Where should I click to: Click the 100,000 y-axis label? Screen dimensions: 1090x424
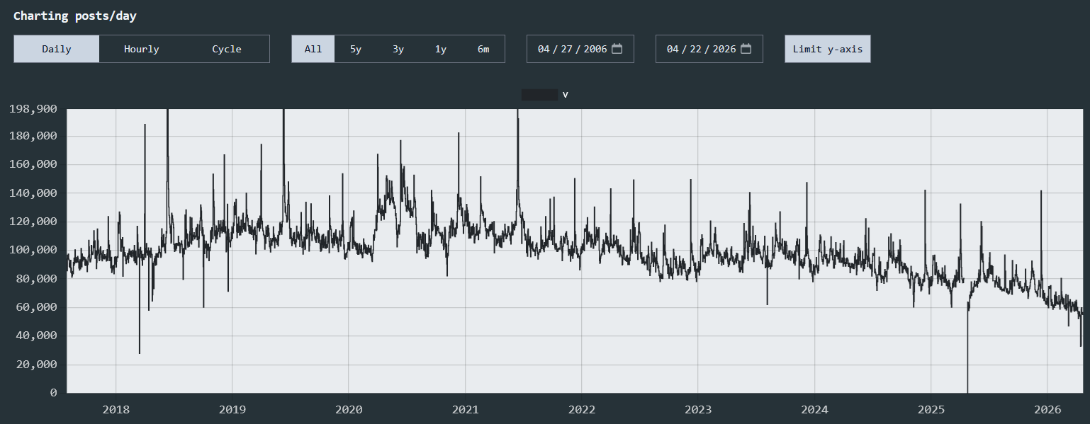pyautogui.click(x=33, y=250)
